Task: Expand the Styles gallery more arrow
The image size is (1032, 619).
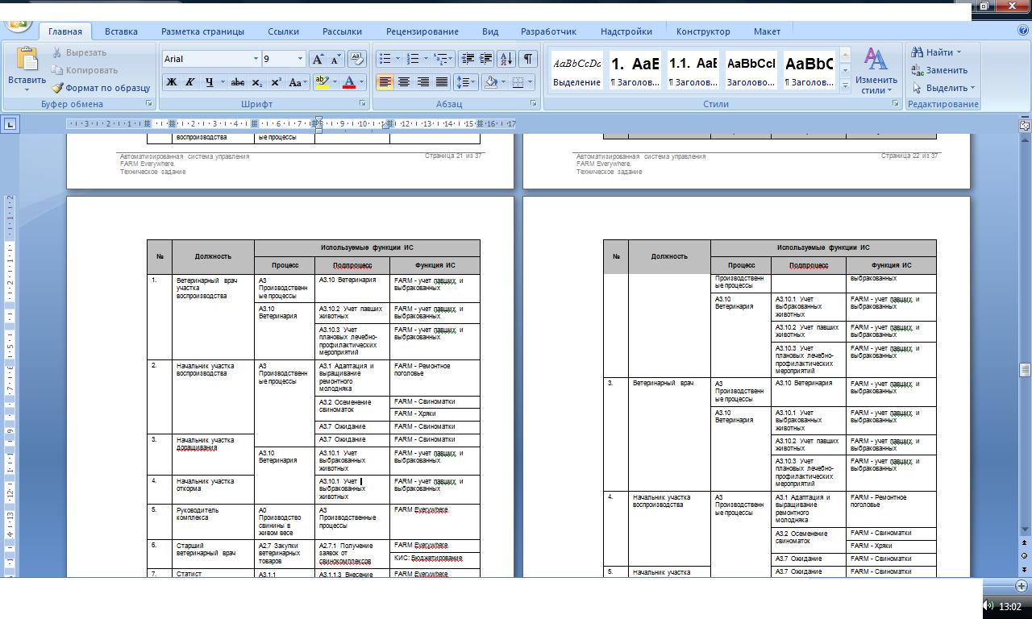Action: tap(845, 85)
